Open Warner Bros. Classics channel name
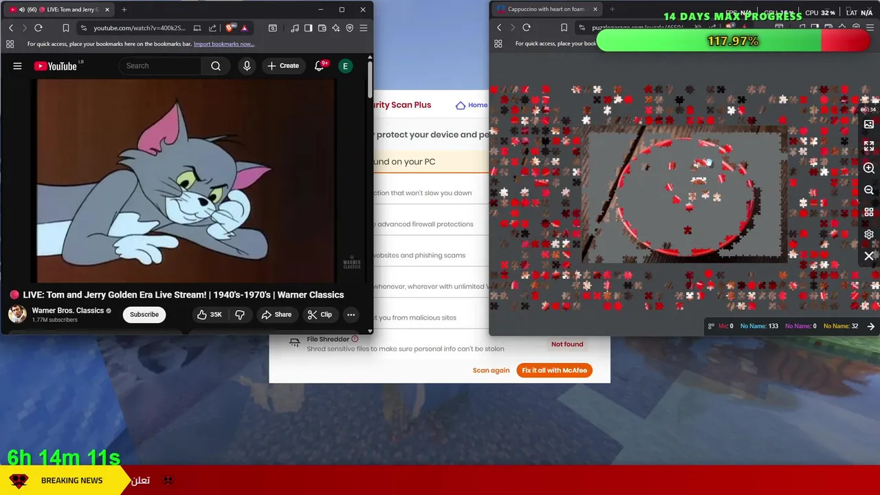This screenshot has height=495, width=880. pos(67,311)
